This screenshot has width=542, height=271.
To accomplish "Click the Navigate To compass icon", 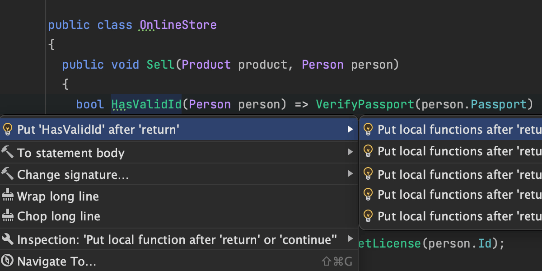I will pyautogui.click(x=8, y=261).
